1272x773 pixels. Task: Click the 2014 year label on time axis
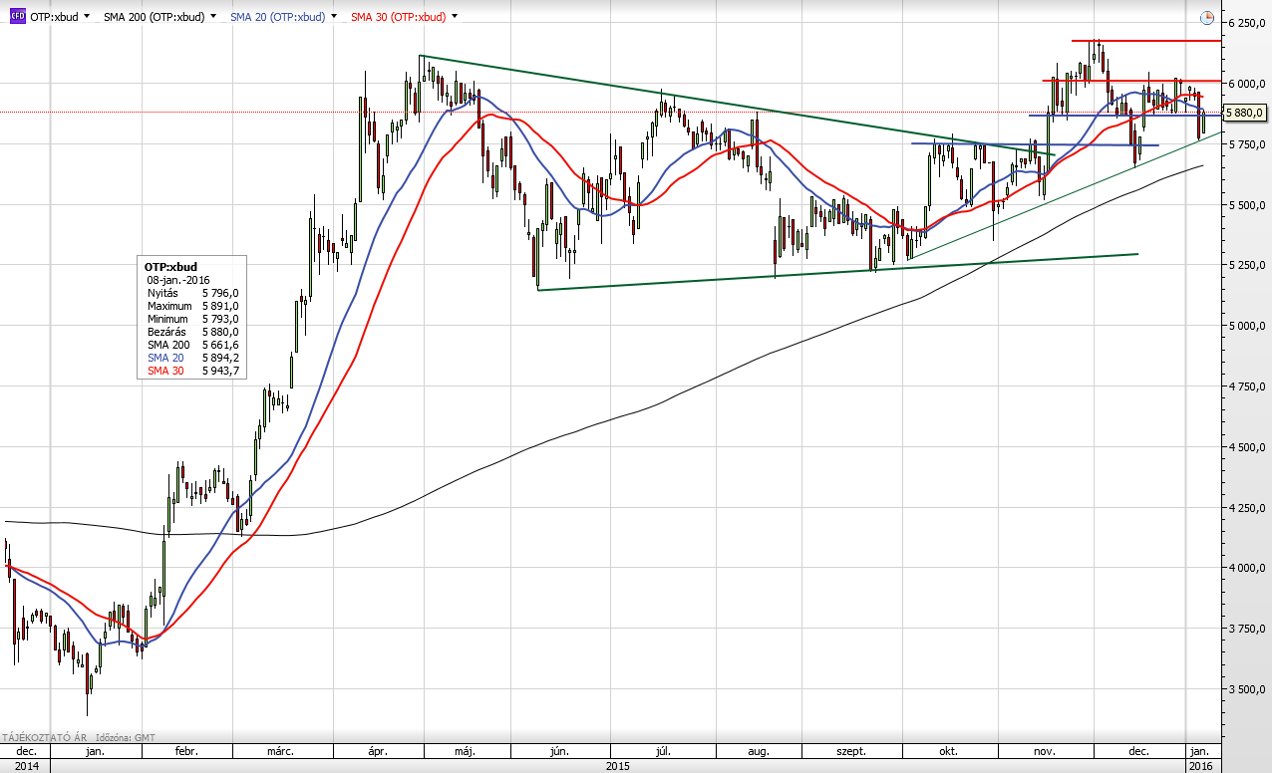(x=26, y=765)
